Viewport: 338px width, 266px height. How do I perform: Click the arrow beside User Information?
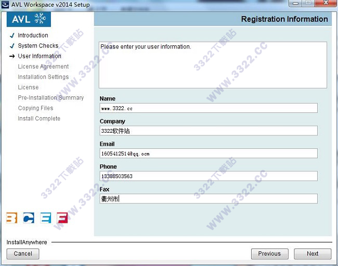(12, 56)
